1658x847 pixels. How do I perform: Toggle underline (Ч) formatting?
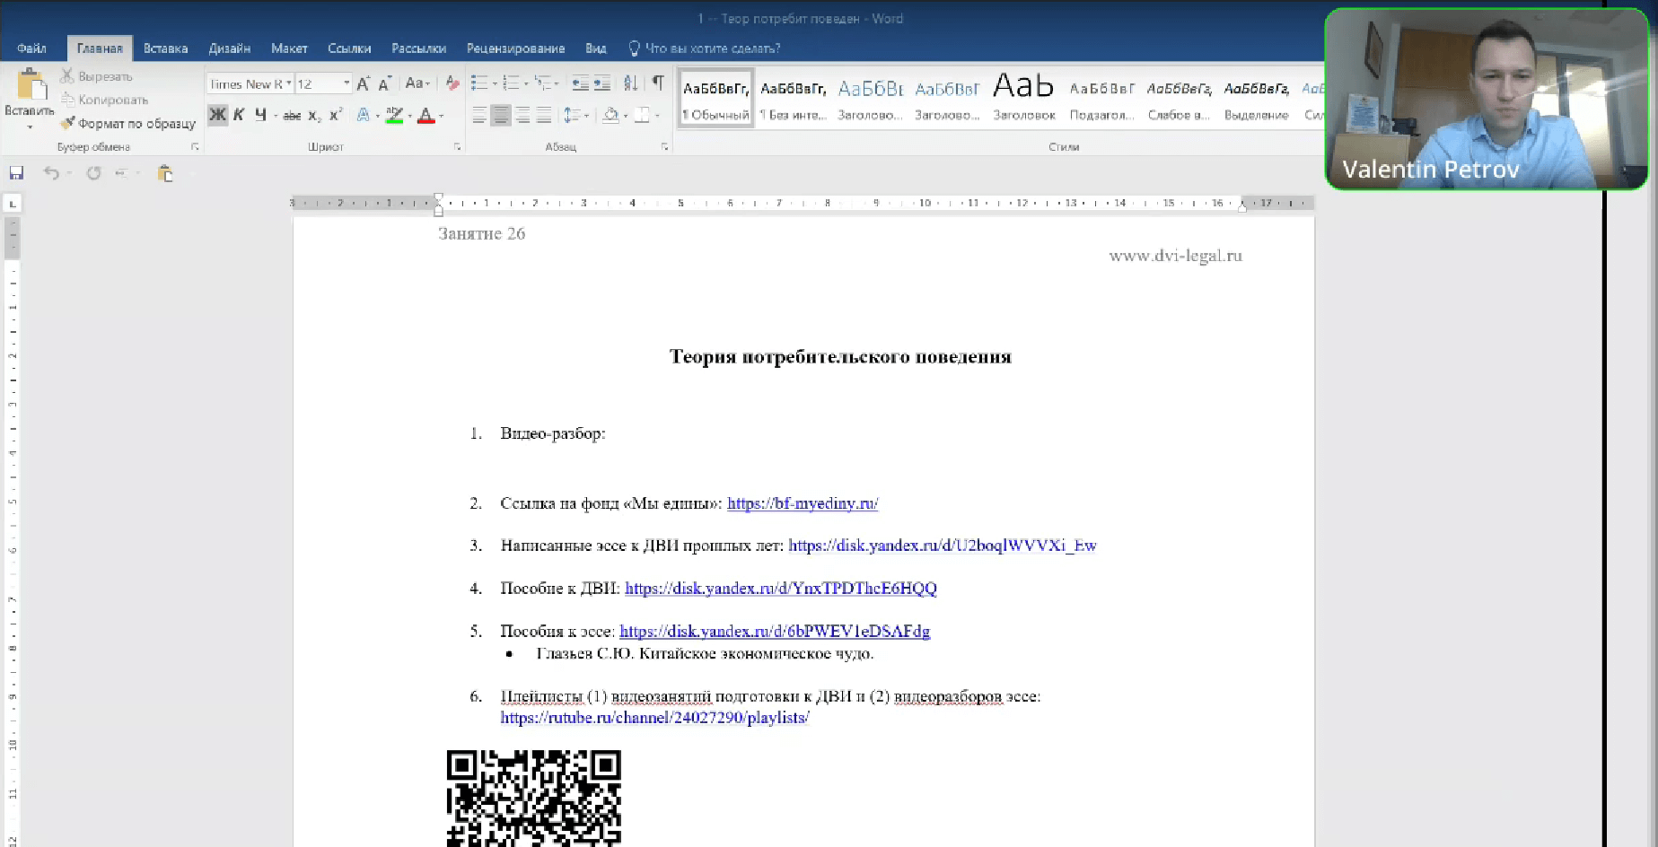coord(260,114)
